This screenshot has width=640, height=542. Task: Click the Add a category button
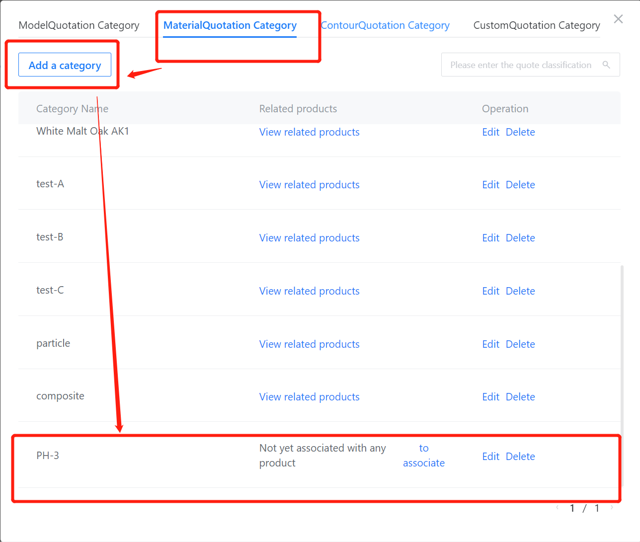pos(65,65)
